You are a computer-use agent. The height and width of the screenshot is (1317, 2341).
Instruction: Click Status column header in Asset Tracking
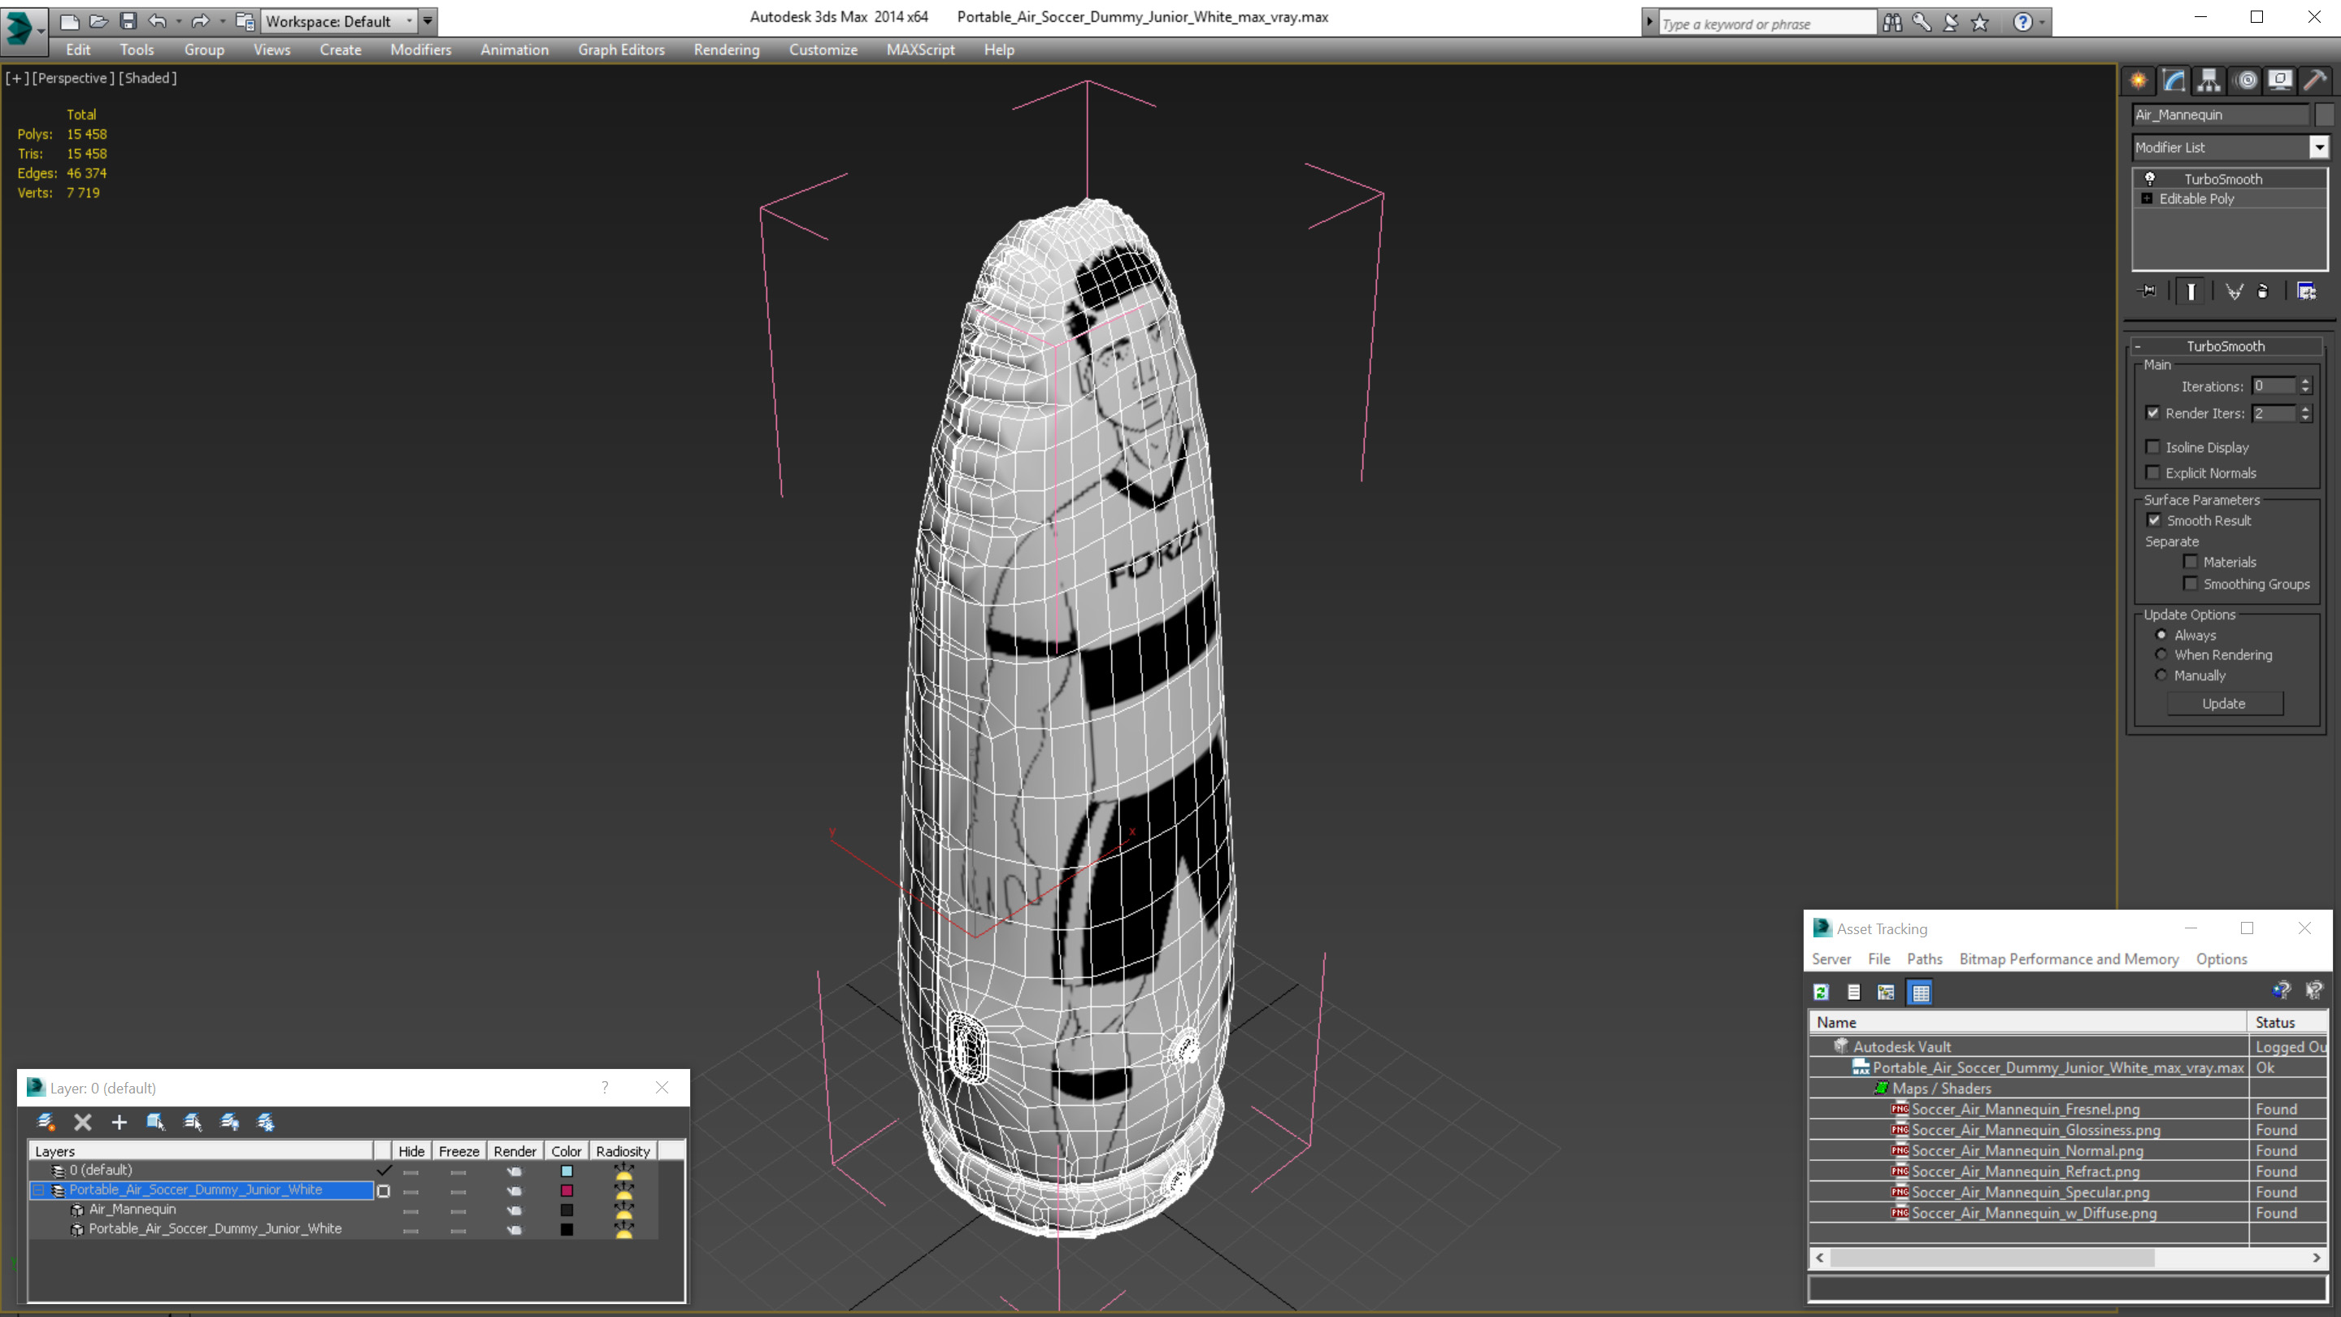click(x=2286, y=1023)
